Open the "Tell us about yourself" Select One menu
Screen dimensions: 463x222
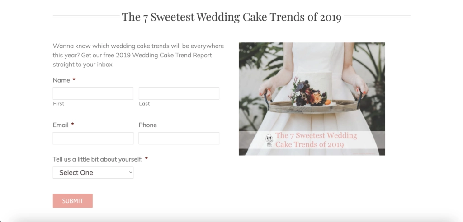click(x=93, y=172)
